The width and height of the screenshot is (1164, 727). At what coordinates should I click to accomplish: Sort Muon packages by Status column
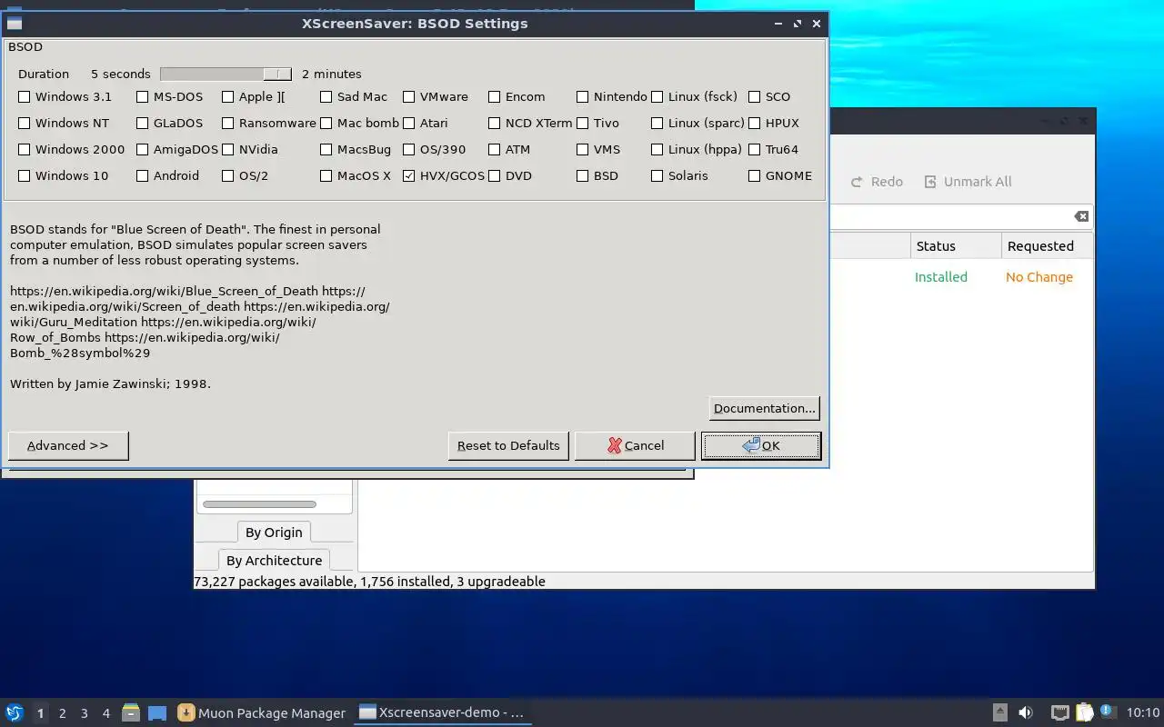pyautogui.click(x=955, y=246)
